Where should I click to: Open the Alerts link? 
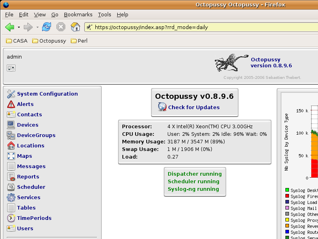25,104
